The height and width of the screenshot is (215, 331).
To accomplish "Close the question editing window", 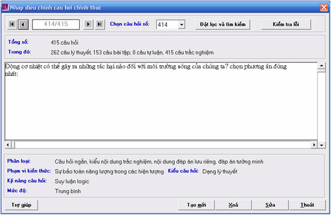I will click(x=324, y=8).
